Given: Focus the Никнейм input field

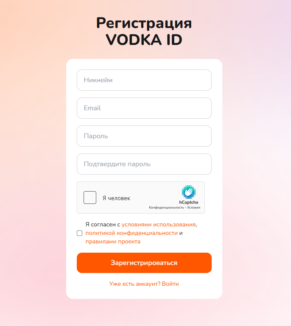Looking at the screenshot, I should click(x=144, y=80).
